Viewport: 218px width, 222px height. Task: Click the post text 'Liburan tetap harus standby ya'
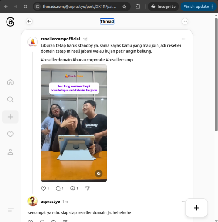coord(69,45)
